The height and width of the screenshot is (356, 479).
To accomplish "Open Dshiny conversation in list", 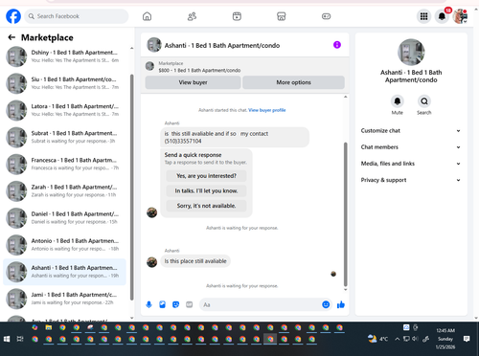I will pyautogui.click(x=65, y=56).
